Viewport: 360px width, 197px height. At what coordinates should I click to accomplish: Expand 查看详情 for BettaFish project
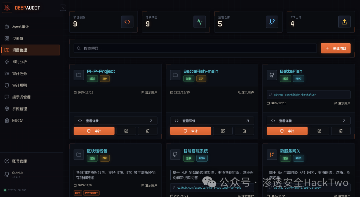[x=308, y=121]
